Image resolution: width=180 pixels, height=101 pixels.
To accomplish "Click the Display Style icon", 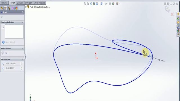I will coord(101,4).
